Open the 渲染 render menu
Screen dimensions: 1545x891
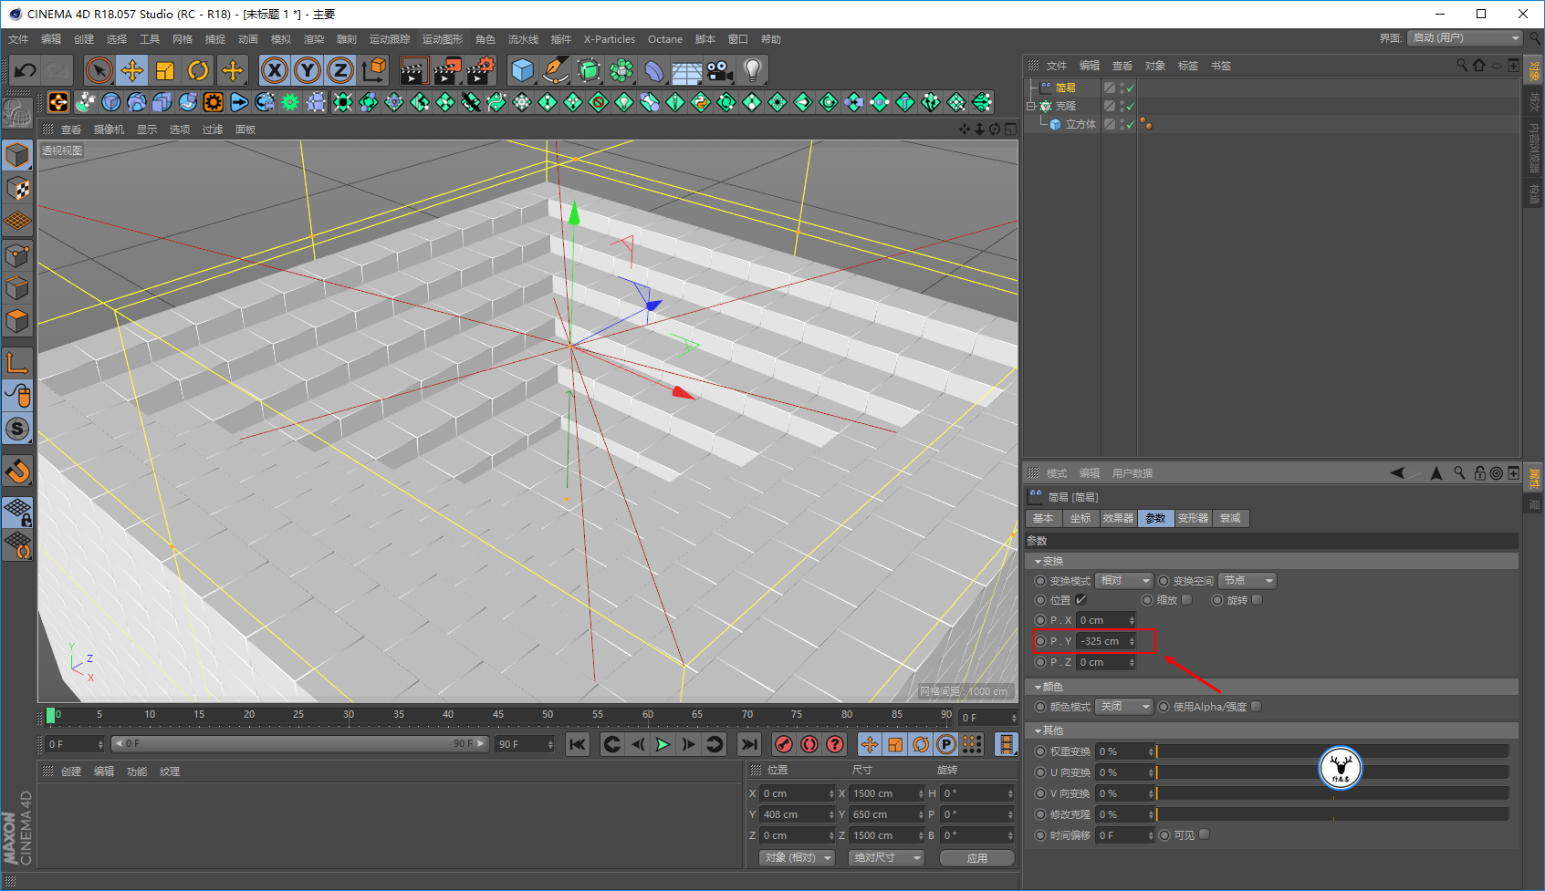point(314,39)
